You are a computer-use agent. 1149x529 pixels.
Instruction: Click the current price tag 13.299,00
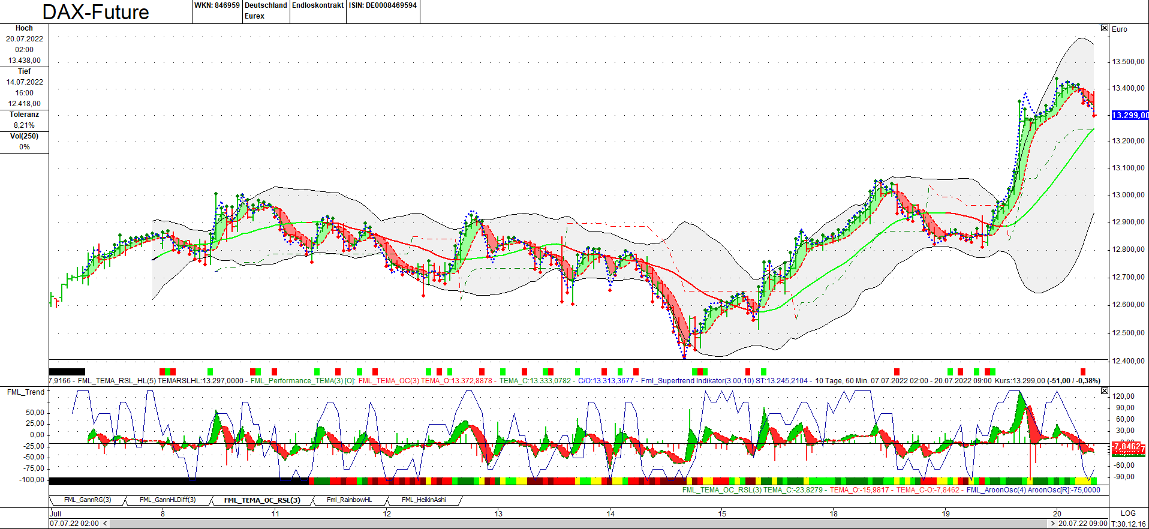(1130, 115)
